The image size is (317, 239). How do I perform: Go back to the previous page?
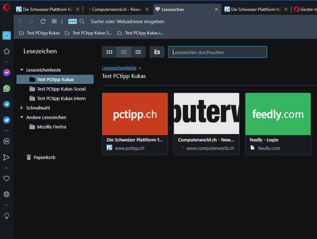tap(20, 21)
